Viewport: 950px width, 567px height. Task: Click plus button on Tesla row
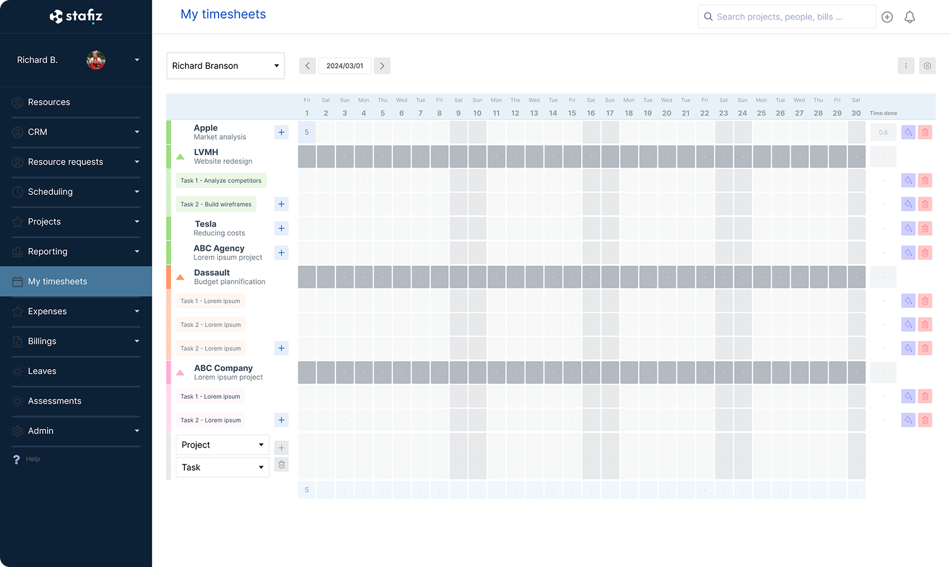282,228
